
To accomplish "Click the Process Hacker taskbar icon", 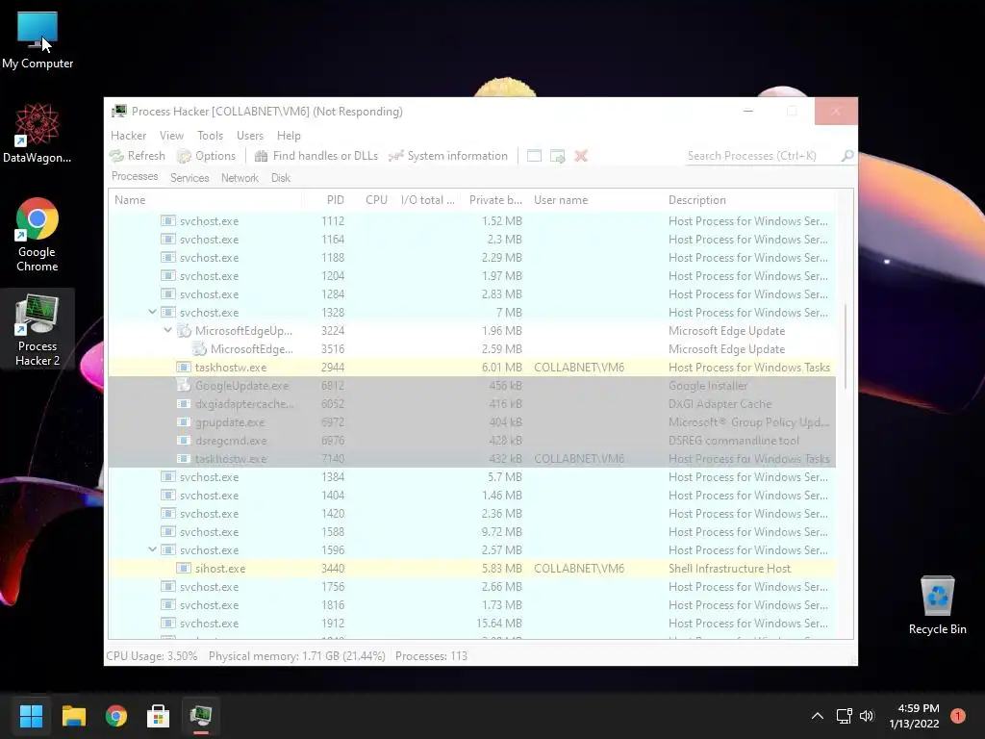I will [200, 715].
